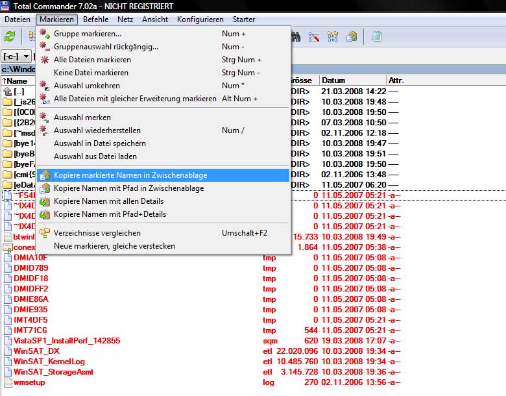The height and width of the screenshot is (396, 506).
Task: Click the date 02.11.2006 13:56
Action: click(x=354, y=382)
